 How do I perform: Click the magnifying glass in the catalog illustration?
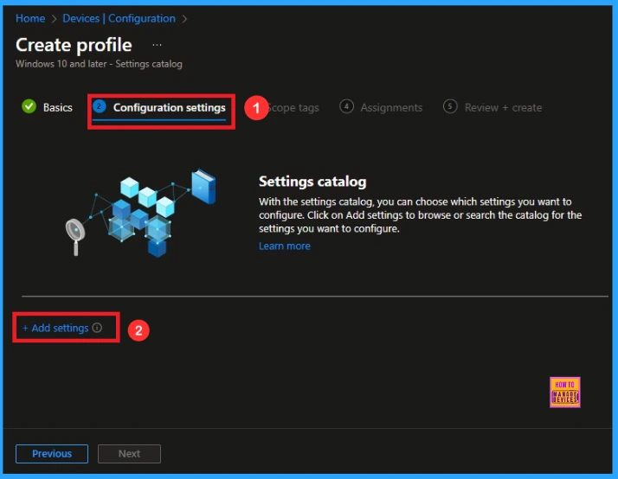75,232
